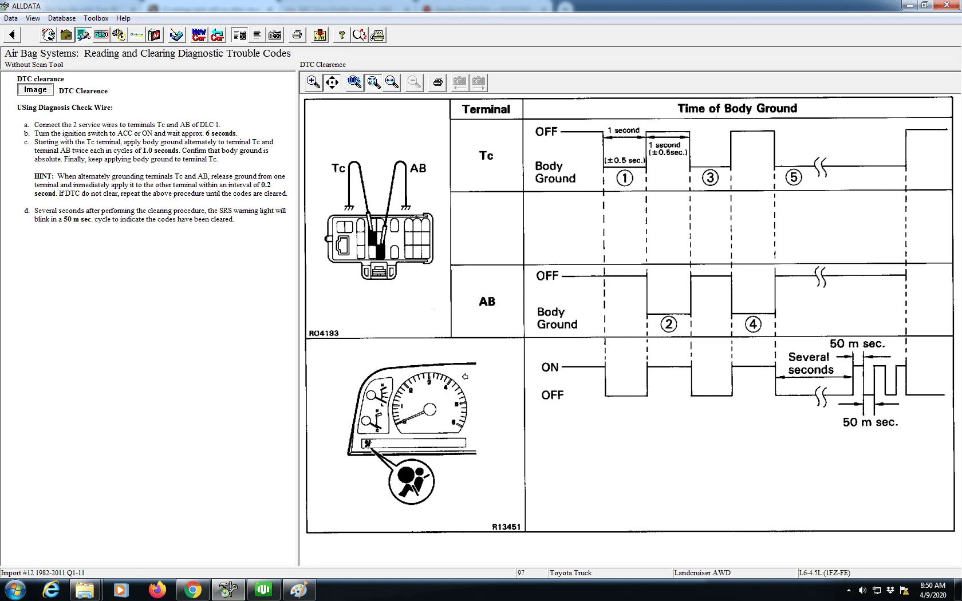The image size is (962, 601).
Task: Click the Image button
Action: click(x=36, y=90)
